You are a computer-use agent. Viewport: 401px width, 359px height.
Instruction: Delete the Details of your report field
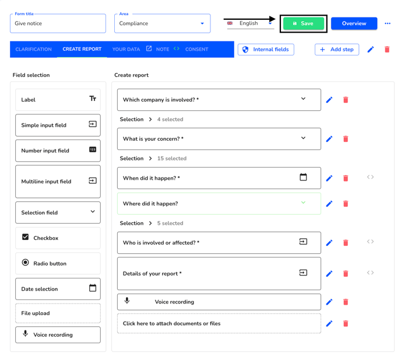point(346,274)
